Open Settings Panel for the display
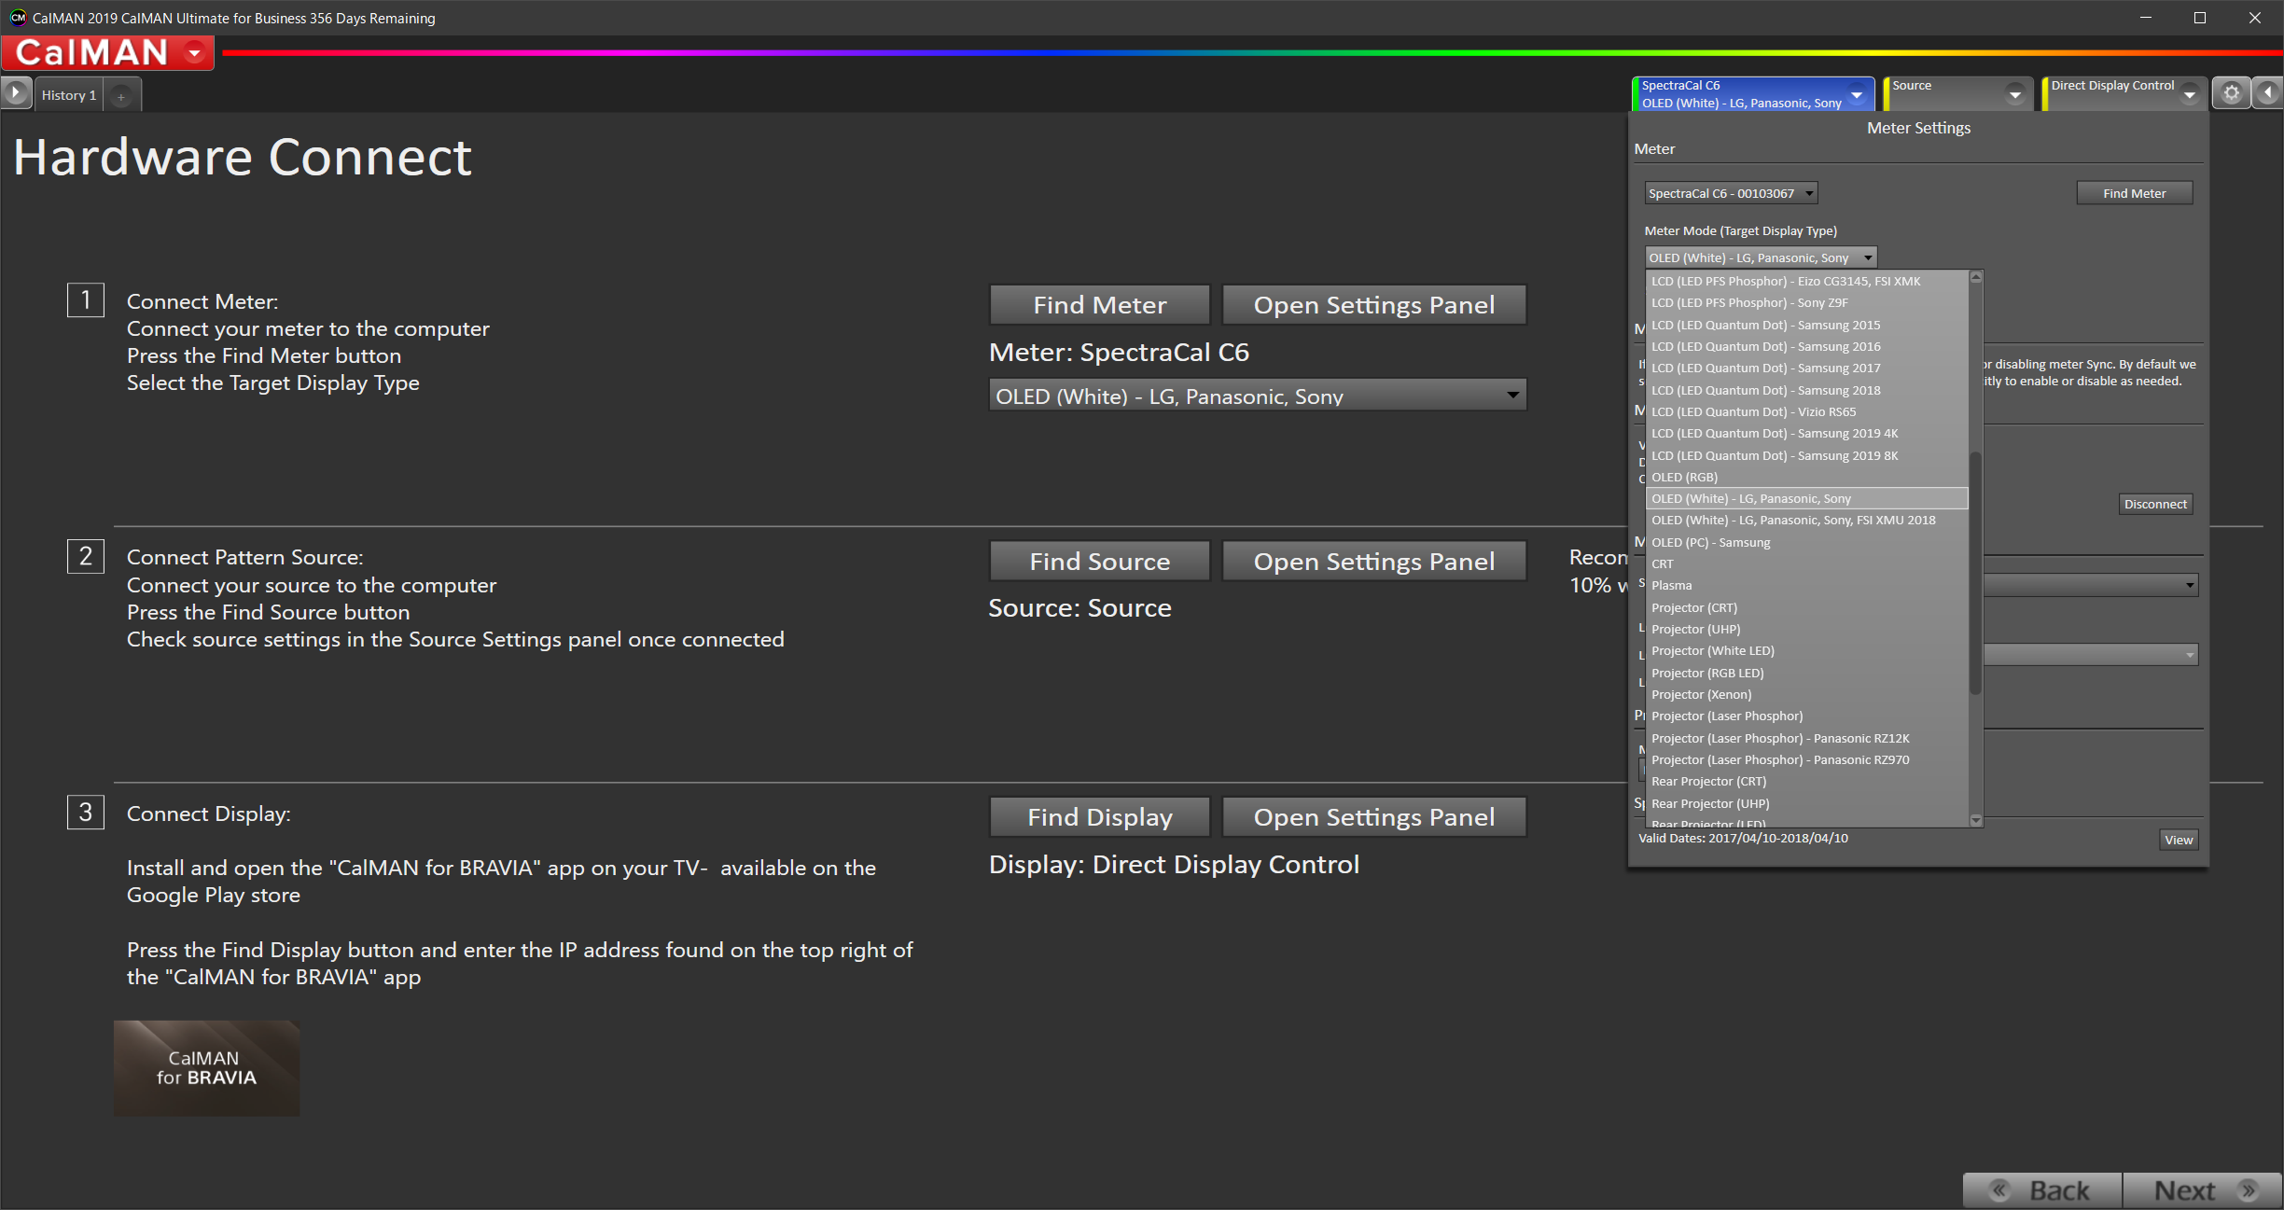 (1374, 817)
